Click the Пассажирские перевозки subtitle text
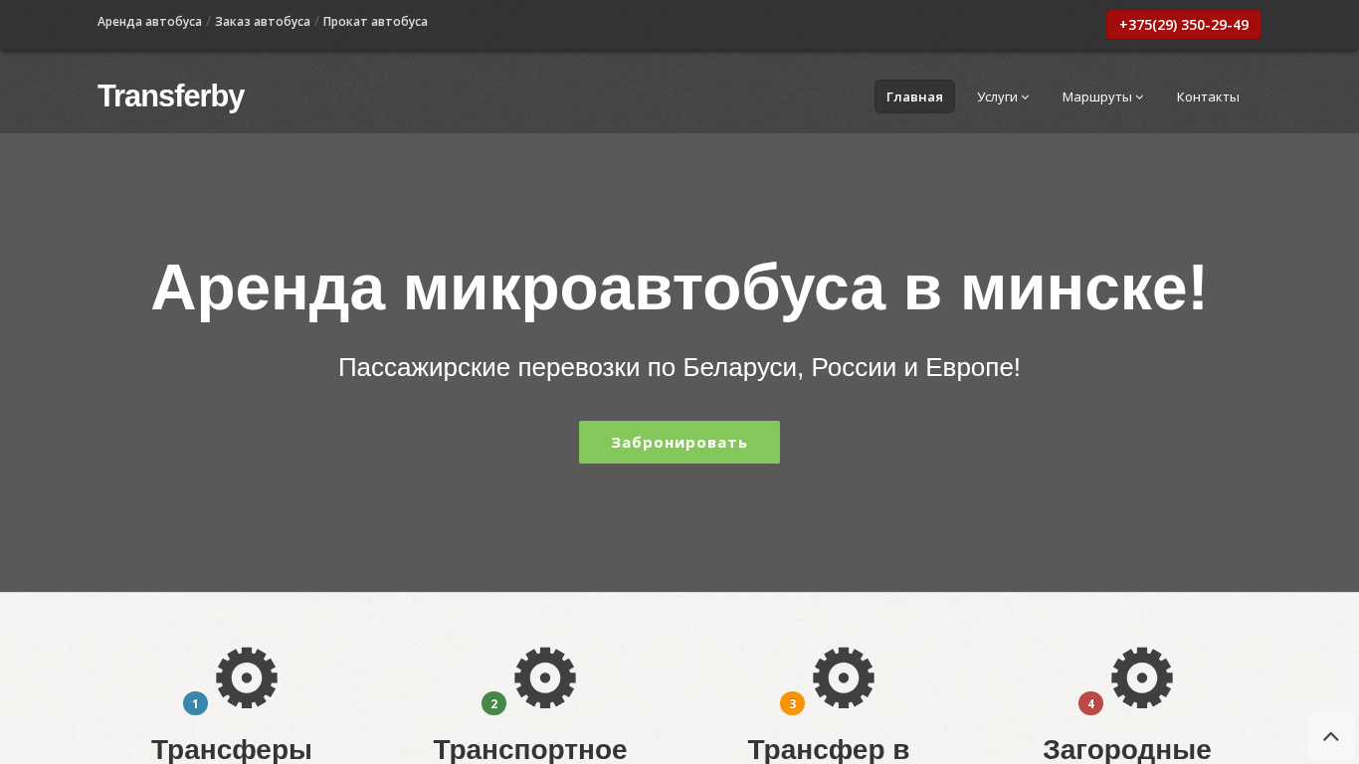The width and height of the screenshot is (1359, 764). (x=679, y=367)
